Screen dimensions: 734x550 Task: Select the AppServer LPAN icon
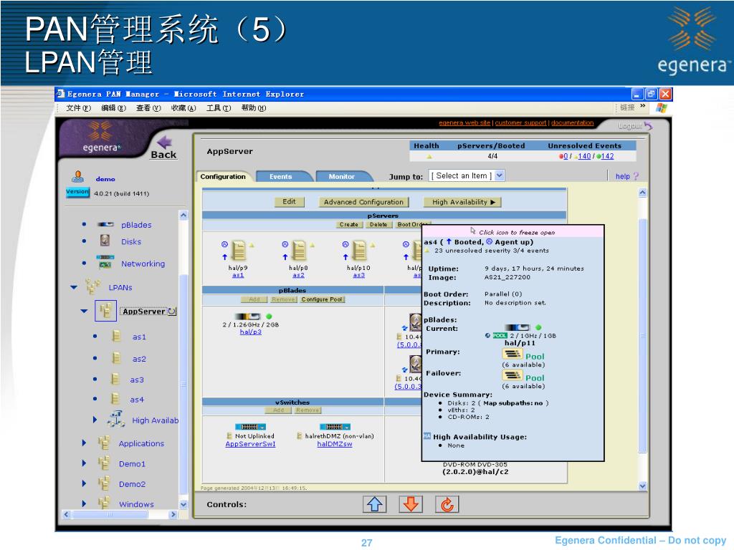pyautogui.click(x=106, y=311)
